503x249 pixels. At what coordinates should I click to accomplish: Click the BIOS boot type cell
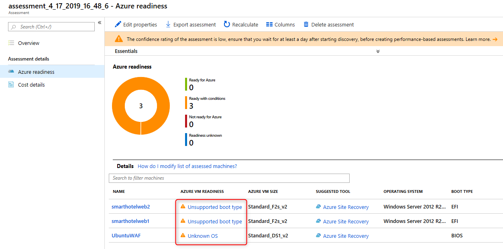(x=457, y=236)
